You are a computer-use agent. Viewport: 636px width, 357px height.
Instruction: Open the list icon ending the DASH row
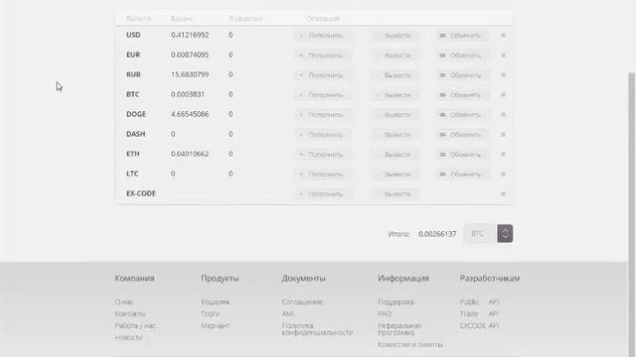tap(503, 135)
